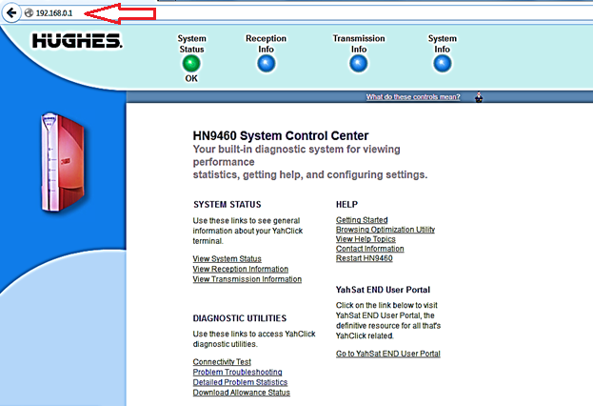The width and height of the screenshot is (593, 406).
Task: Click the globe icon in address bar
Action: pos(29,13)
